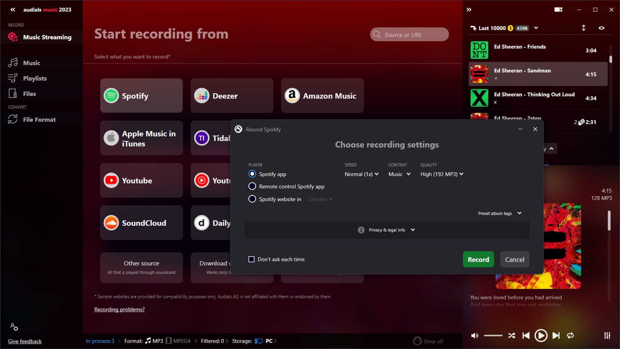Click the duplicates icon beside 2:31
Image resolution: width=620 pixels, height=349 pixels.
581,122
